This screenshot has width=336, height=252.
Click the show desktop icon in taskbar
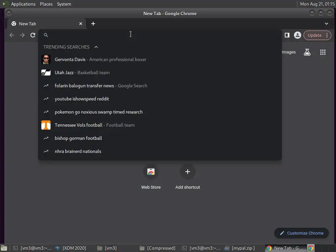tap(4, 248)
